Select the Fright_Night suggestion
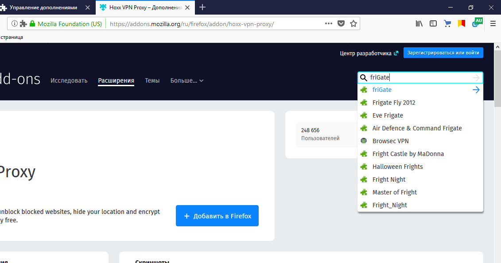 (420, 205)
